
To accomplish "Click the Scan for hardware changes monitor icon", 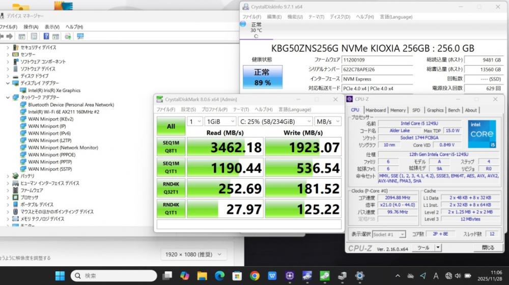I will click(80, 36).
